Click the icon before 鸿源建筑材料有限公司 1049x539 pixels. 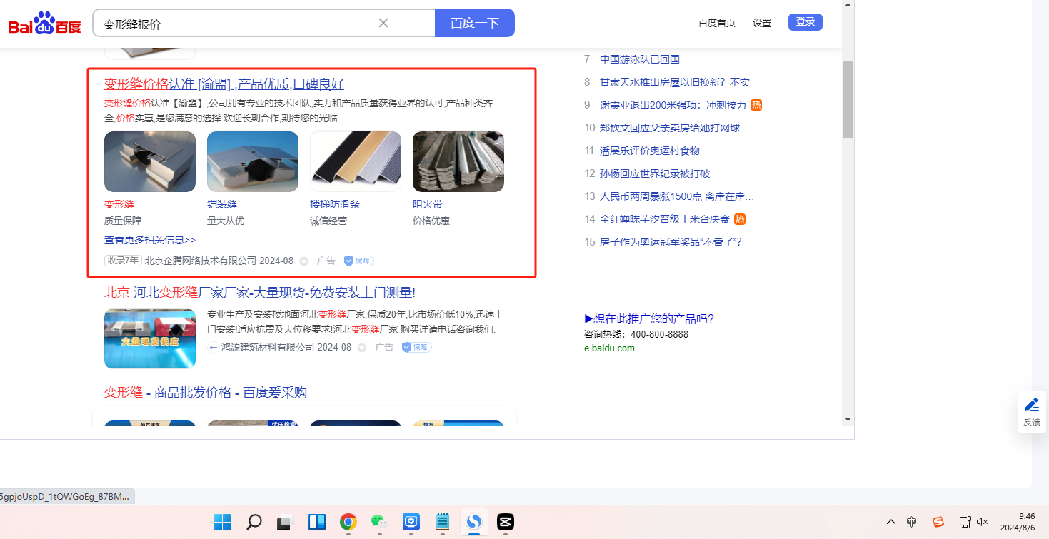213,347
